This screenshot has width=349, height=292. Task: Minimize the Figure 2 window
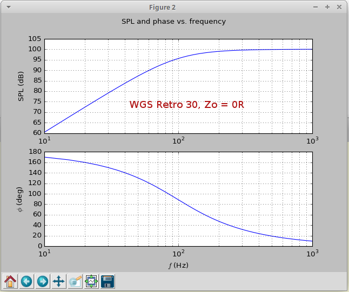pos(316,7)
